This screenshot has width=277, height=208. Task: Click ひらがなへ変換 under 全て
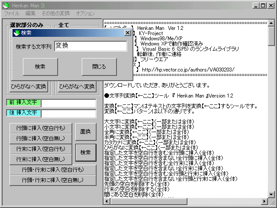coord(77,87)
